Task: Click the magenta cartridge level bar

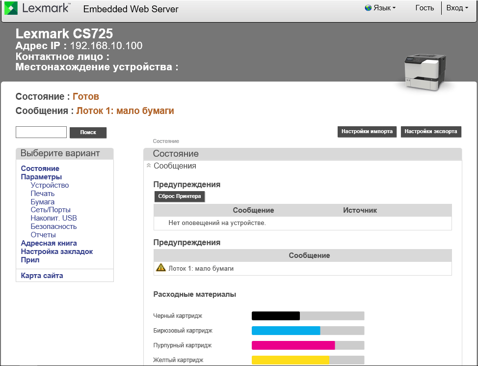Action: pos(308,345)
